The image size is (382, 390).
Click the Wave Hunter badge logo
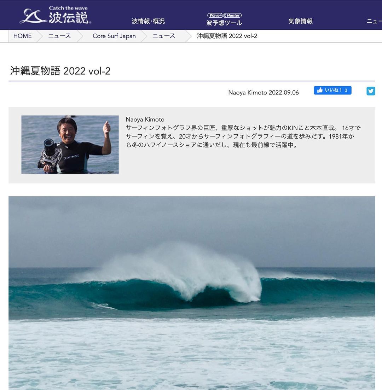pyautogui.click(x=224, y=15)
